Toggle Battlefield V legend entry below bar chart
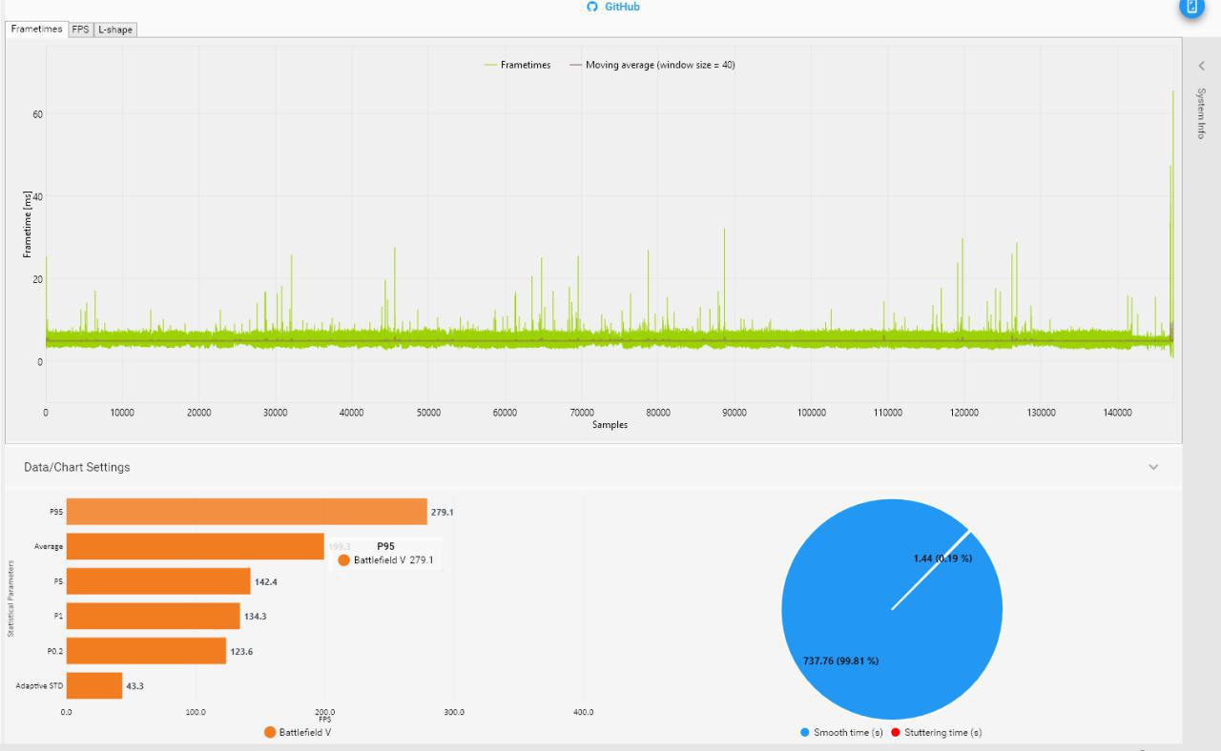Viewport: 1221px width, 751px height. [x=298, y=732]
